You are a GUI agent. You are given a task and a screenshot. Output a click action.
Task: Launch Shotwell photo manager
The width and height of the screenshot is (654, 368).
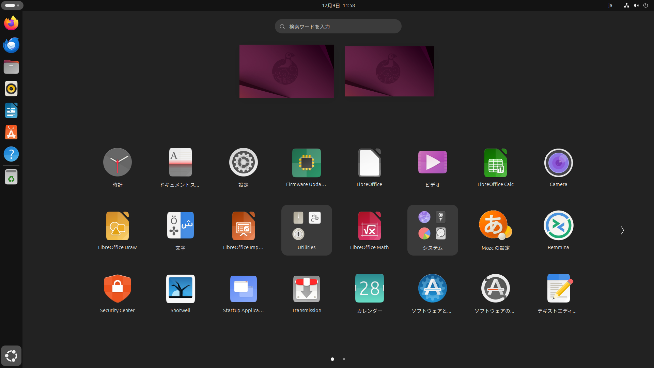click(x=180, y=289)
